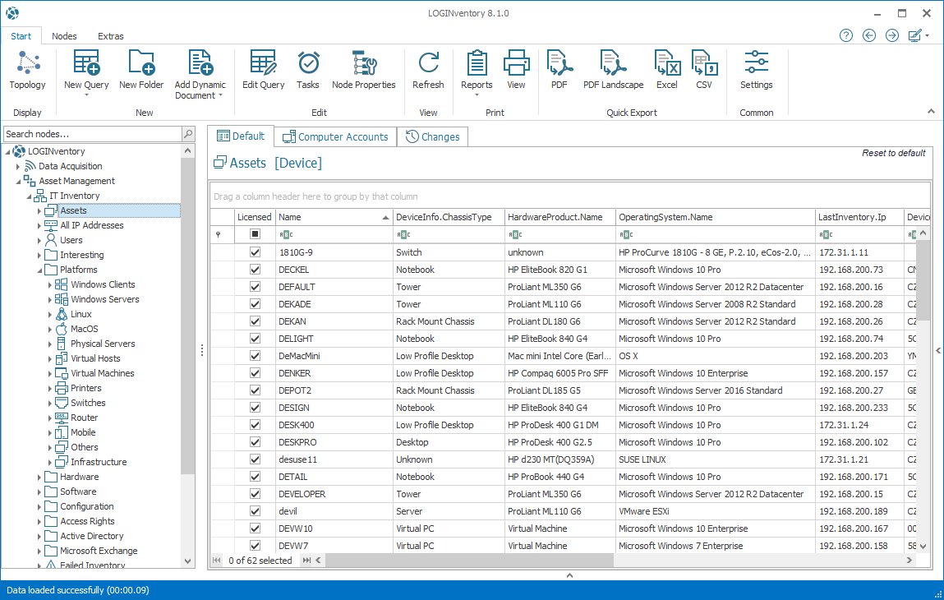Open the help question mark icon
Screen dimensions: 944x600
[846, 35]
